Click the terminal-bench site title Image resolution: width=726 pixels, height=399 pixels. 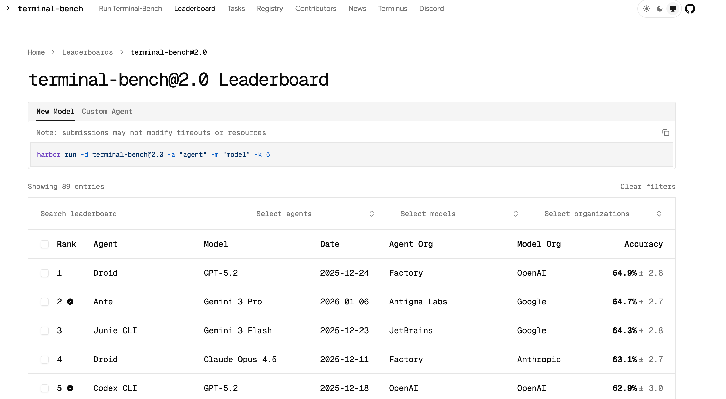[50, 9]
